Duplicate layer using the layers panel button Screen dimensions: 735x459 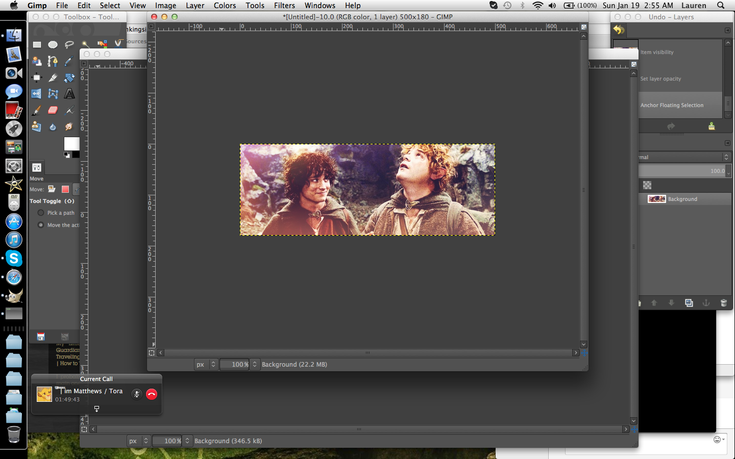coord(689,303)
